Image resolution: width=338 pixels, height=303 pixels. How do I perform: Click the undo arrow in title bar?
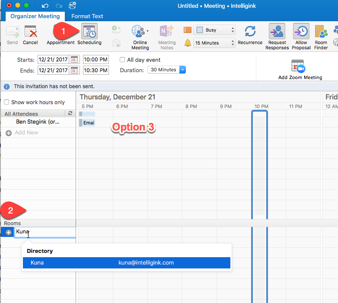pyautogui.click(x=45, y=6)
